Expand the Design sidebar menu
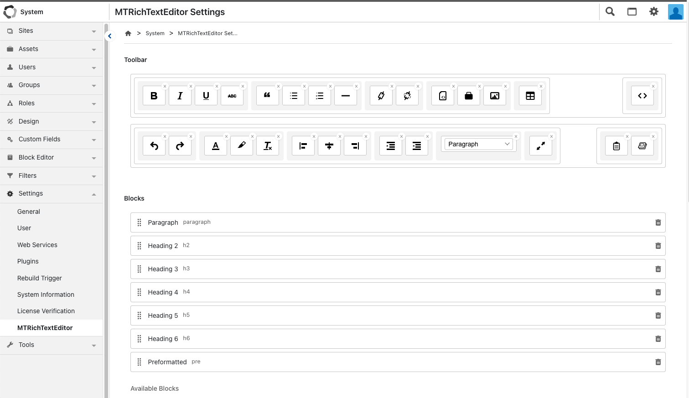Screen dimensions: 689x398 pos(52,122)
